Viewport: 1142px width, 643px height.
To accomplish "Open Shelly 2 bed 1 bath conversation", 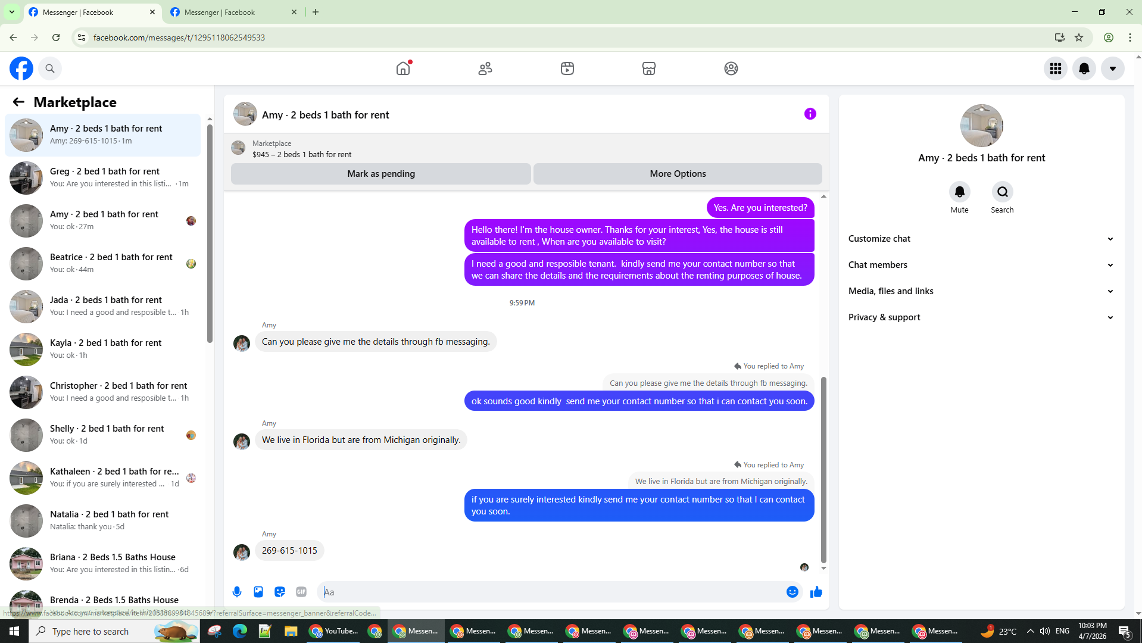I will [102, 435].
